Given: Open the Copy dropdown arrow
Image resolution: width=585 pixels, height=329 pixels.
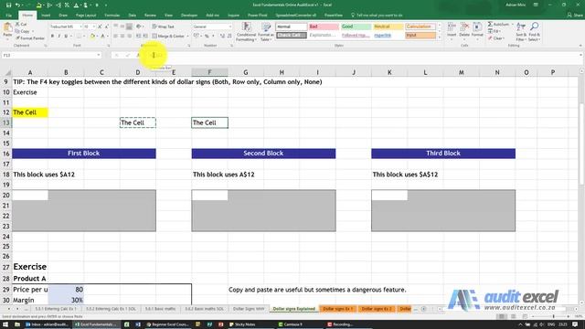Looking at the screenshot, I should [x=33, y=31].
